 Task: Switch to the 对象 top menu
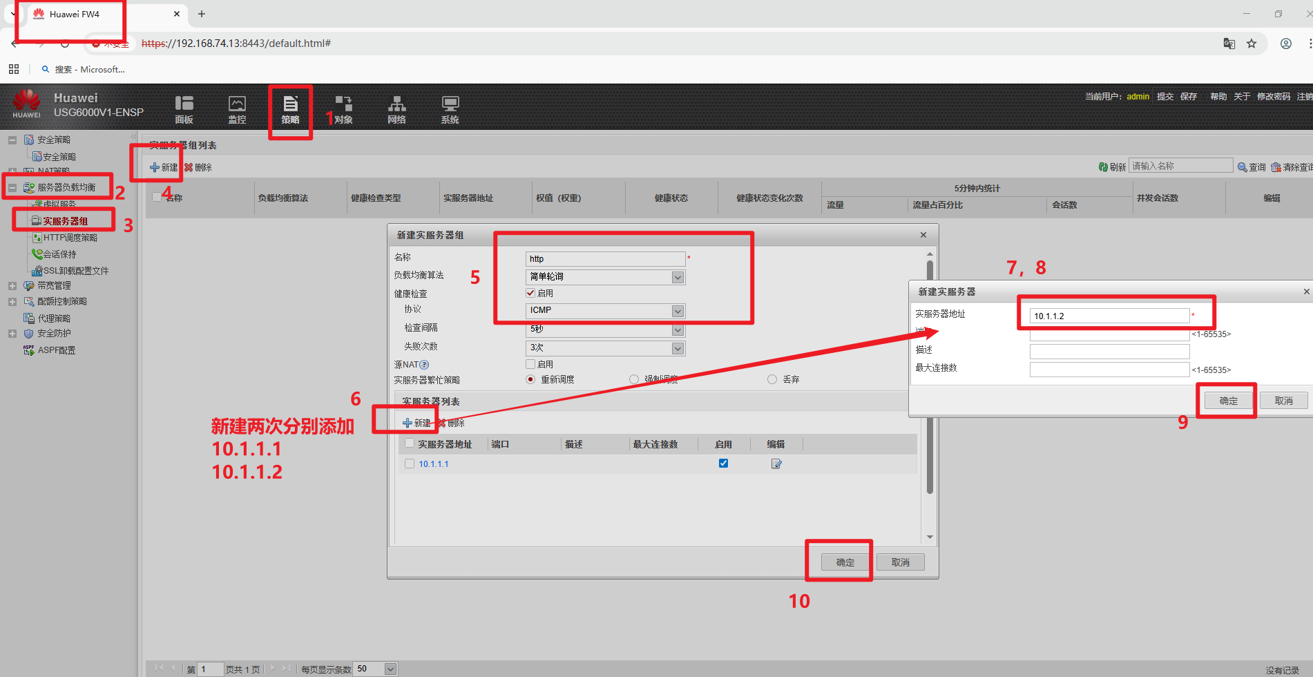(x=343, y=109)
